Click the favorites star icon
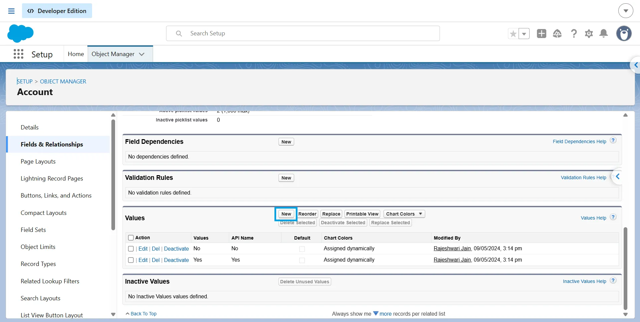The height and width of the screenshot is (322, 640). pos(513,34)
